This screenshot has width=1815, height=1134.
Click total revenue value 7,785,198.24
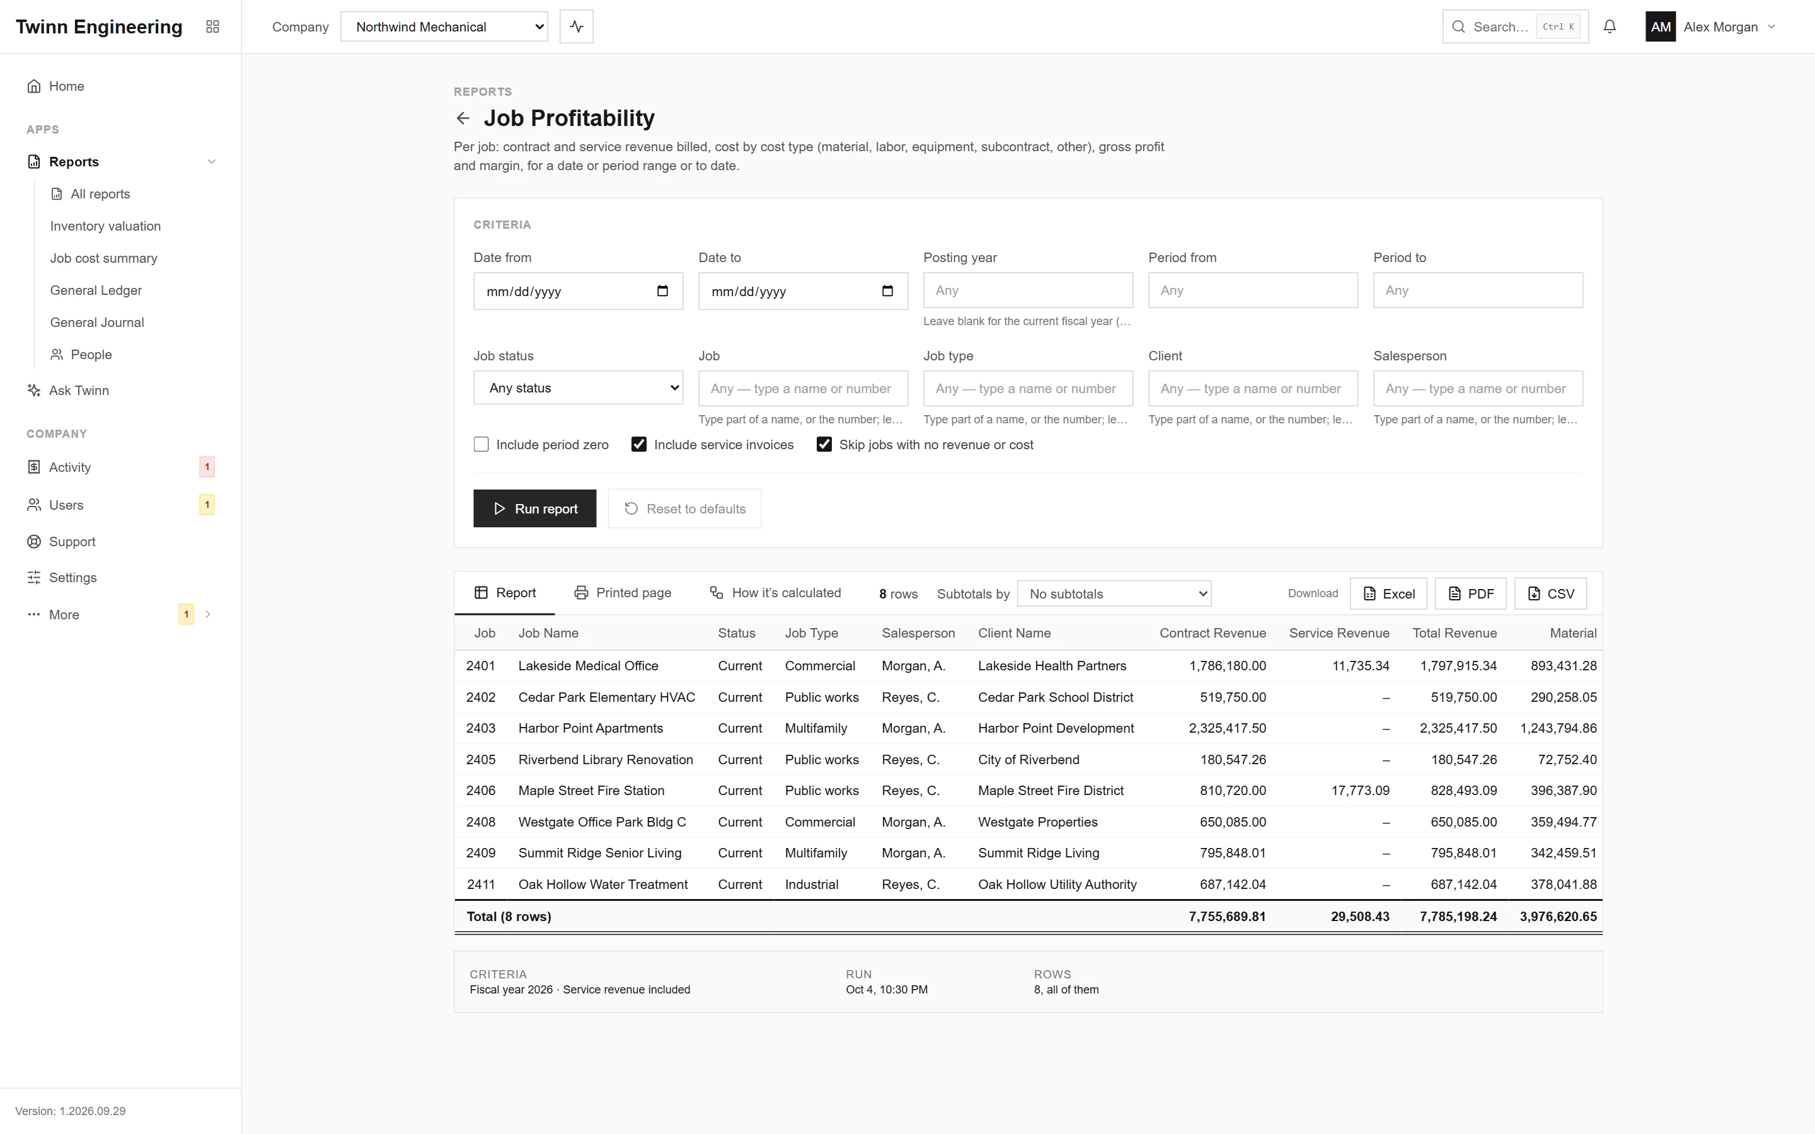pyautogui.click(x=1457, y=917)
